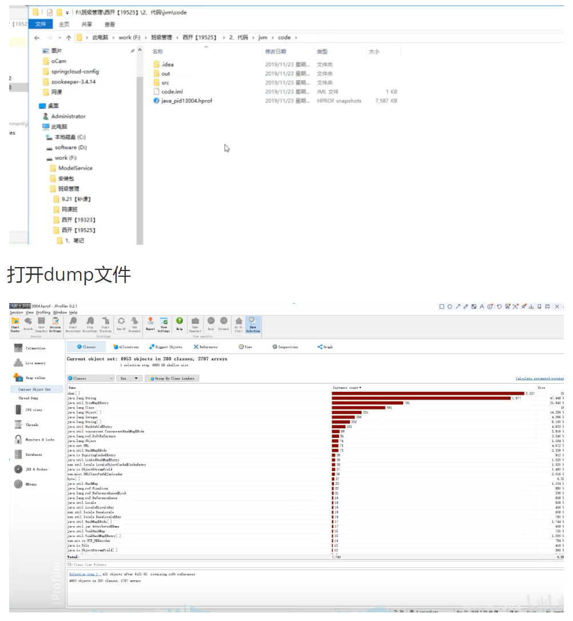
Task: Open Session Settings in JProfiler toolbar
Action: [55, 324]
